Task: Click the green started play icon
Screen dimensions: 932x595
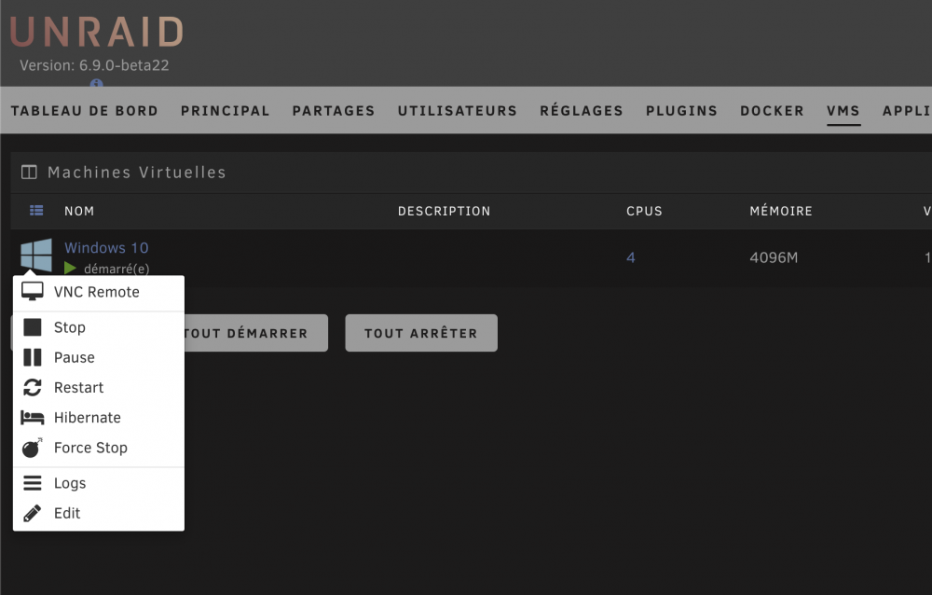Action: coord(70,269)
